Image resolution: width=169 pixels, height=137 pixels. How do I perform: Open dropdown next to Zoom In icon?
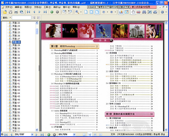(115, 12)
